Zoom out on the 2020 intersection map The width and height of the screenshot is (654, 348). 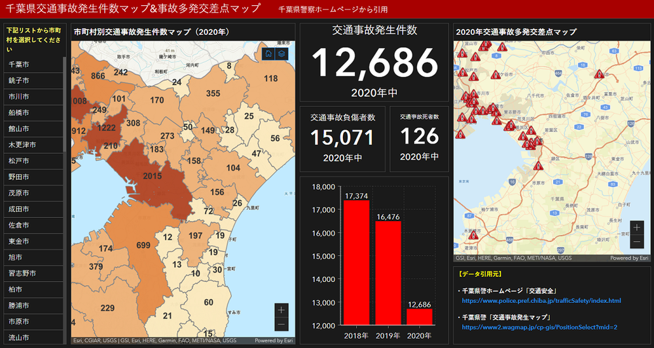[636, 241]
